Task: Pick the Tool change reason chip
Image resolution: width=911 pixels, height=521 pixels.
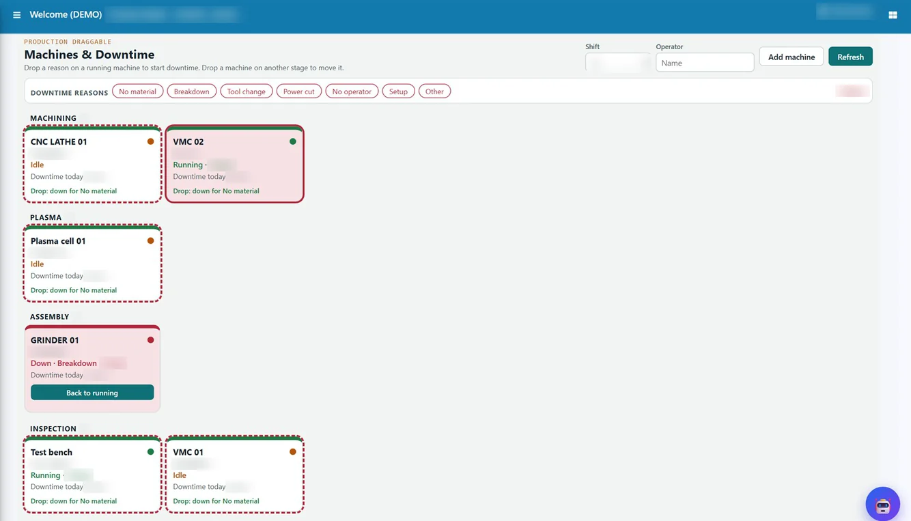Action: (x=246, y=91)
